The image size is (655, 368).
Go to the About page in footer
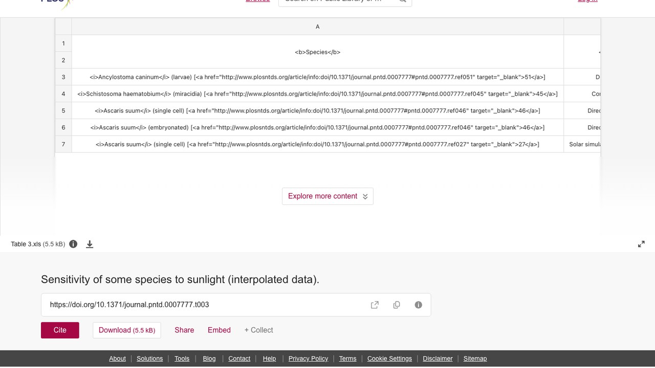pyautogui.click(x=117, y=359)
